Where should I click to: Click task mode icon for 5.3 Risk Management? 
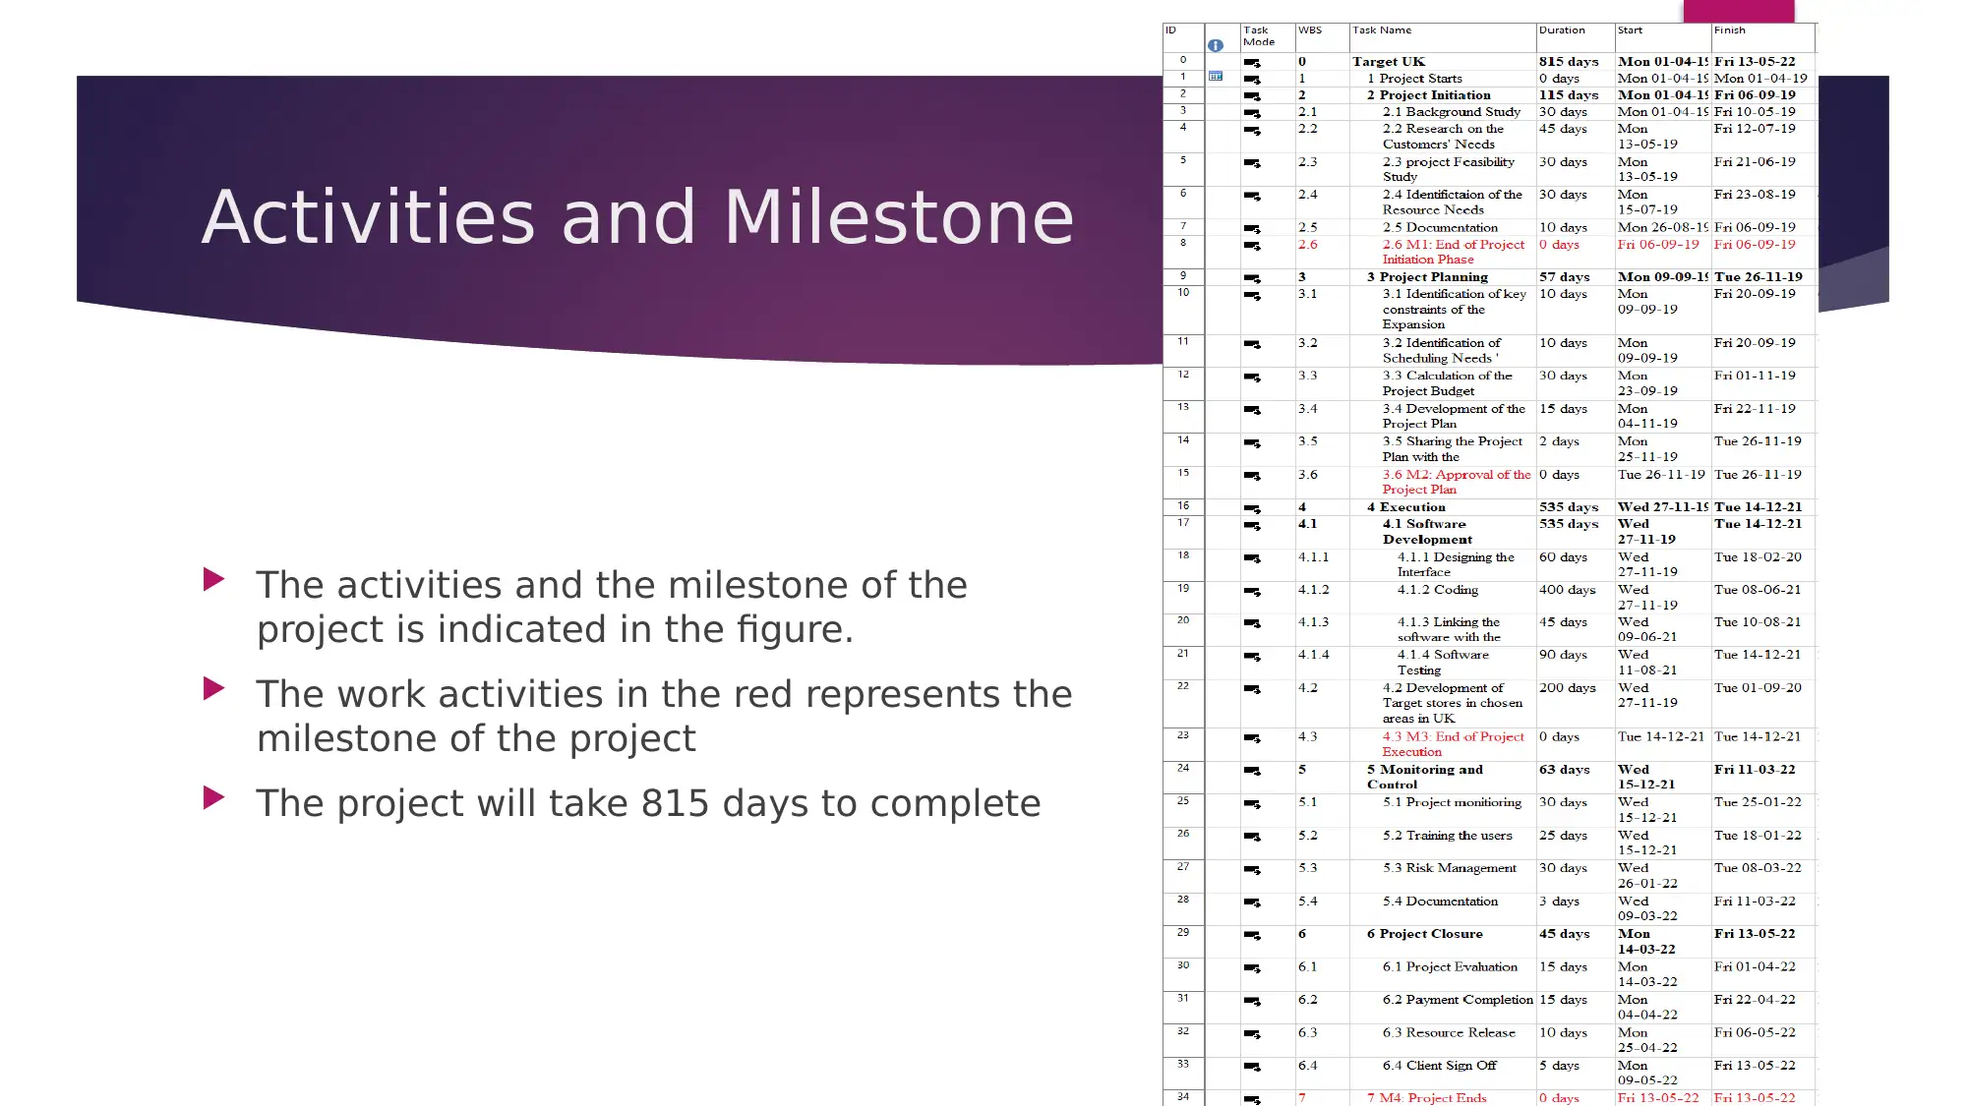1252,870
